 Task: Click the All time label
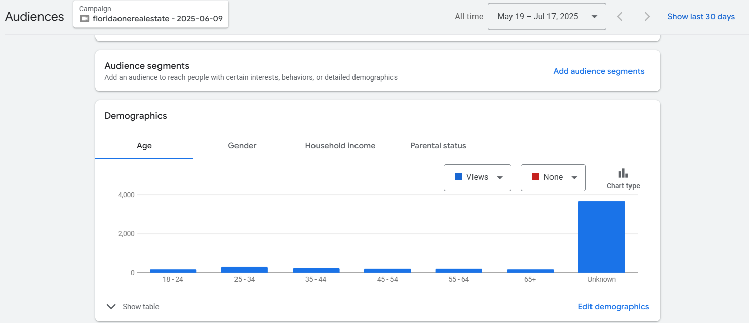tap(469, 17)
